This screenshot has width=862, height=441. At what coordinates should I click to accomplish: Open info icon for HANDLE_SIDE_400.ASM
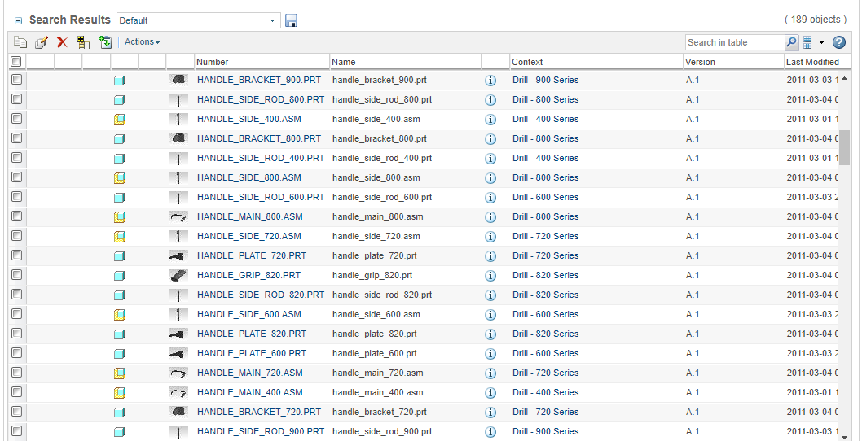click(x=490, y=119)
